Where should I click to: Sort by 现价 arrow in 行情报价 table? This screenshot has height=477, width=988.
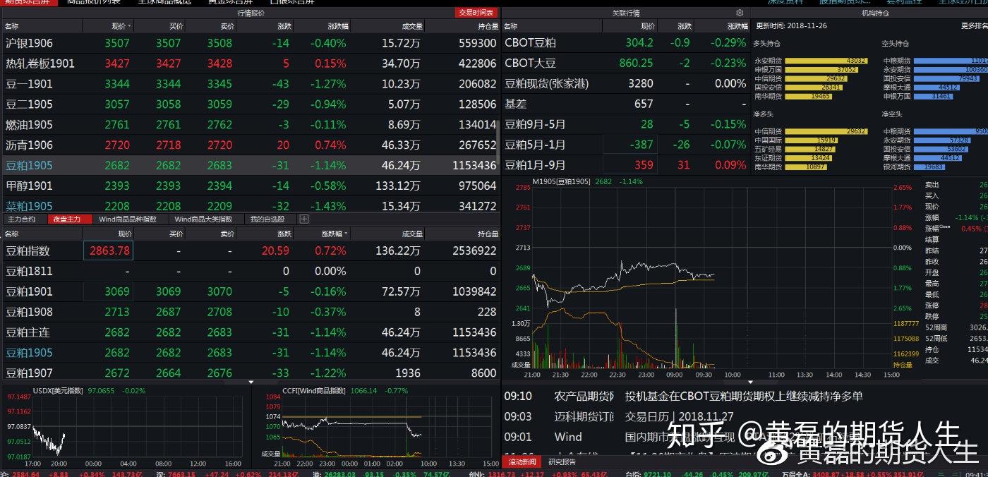pos(129,26)
